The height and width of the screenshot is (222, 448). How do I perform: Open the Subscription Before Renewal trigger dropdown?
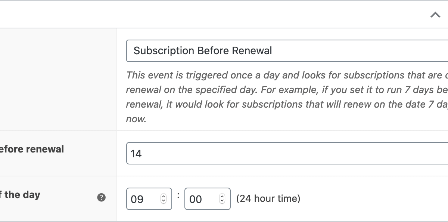[x=287, y=51]
